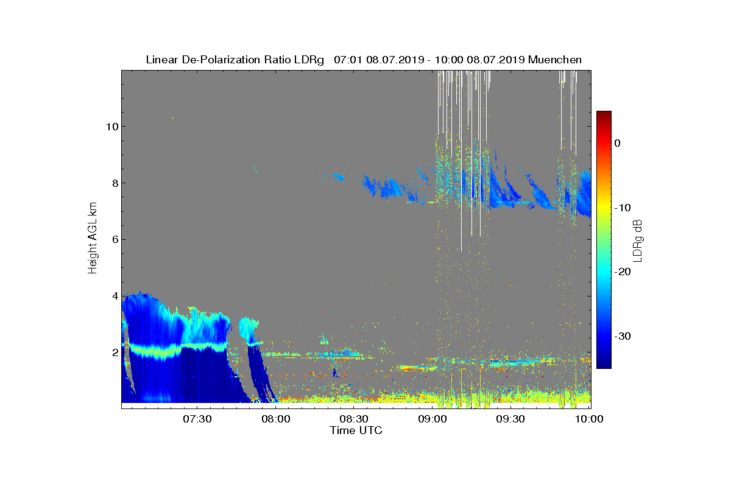The height and width of the screenshot is (487, 731).
Task: Click the height tick label 10
Action: point(111,127)
